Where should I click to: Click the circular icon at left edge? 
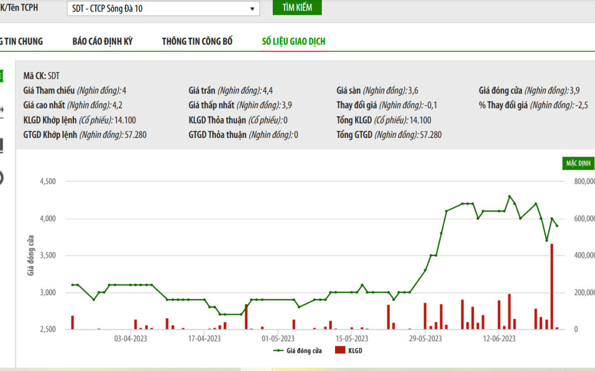click(1, 177)
